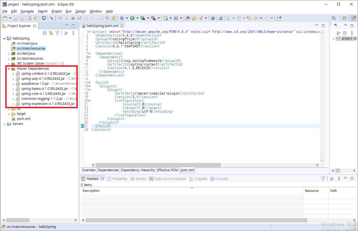Viewport: 358px width, 231px height.
Task: Click Skip All Breakpoints icon
Action: pos(52,18)
